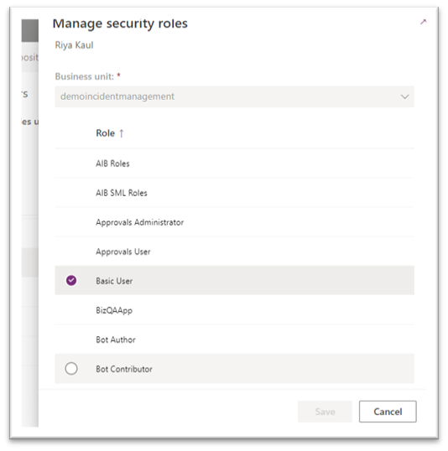Choose the Approvals User role
The height and width of the screenshot is (451, 448).
234,251
